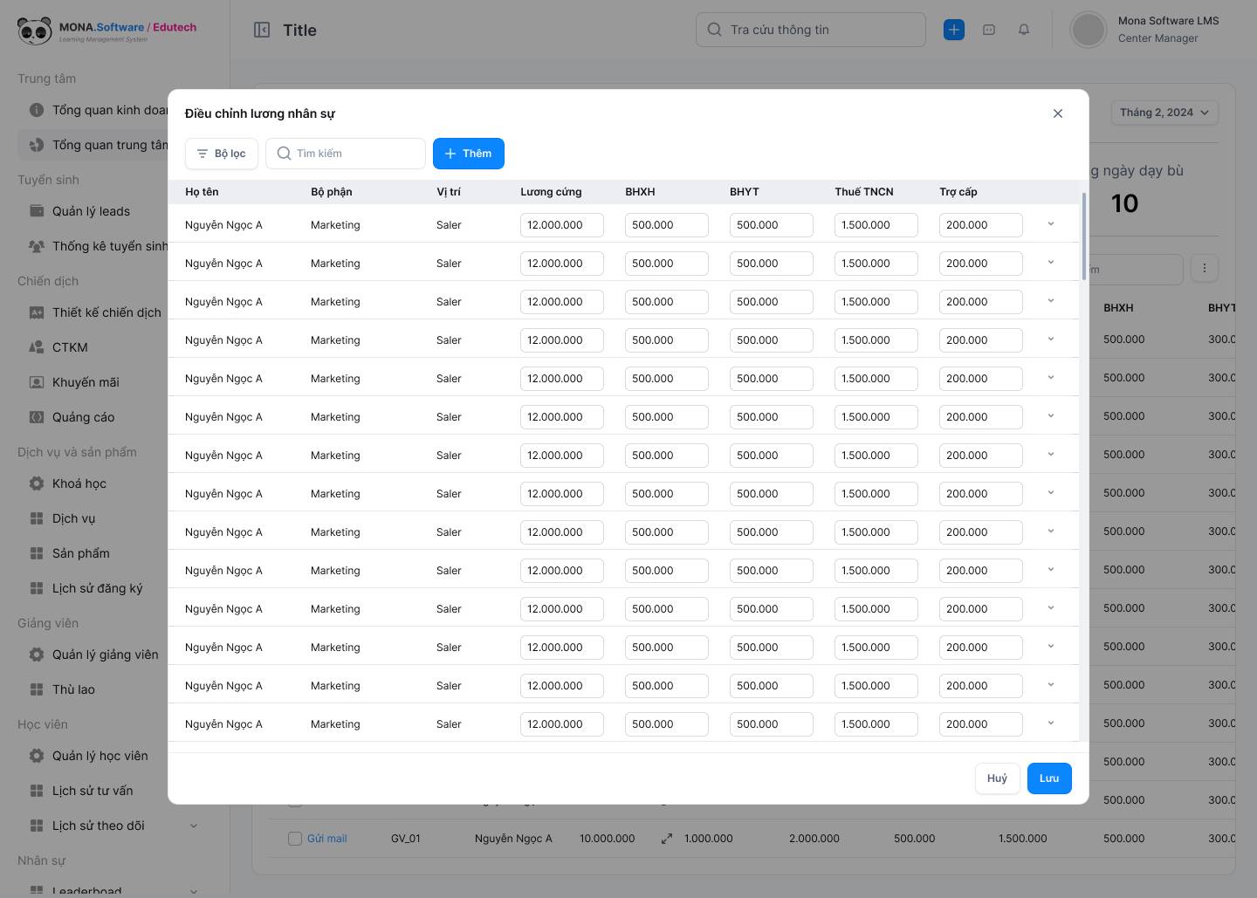The height and width of the screenshot is (898, 1257).
Task: Focus the Tìm kiếm search field in dialog
Action: [346, 154]
